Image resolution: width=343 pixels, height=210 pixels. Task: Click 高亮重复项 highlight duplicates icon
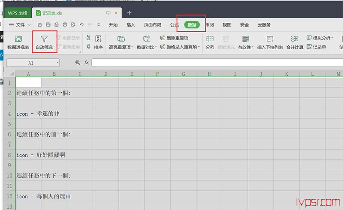(121, 39)
